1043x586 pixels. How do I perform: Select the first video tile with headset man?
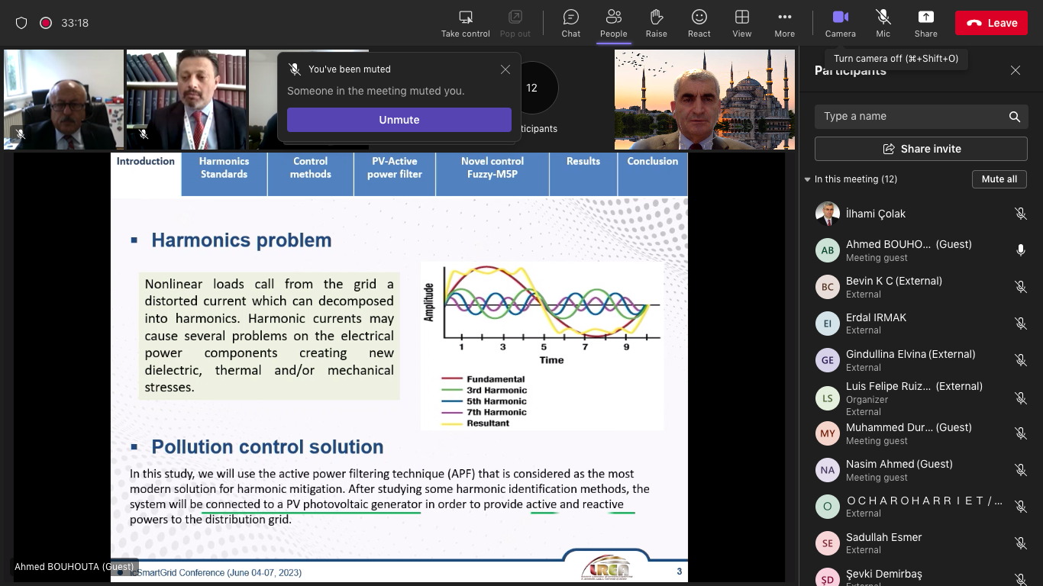[63, 99]
